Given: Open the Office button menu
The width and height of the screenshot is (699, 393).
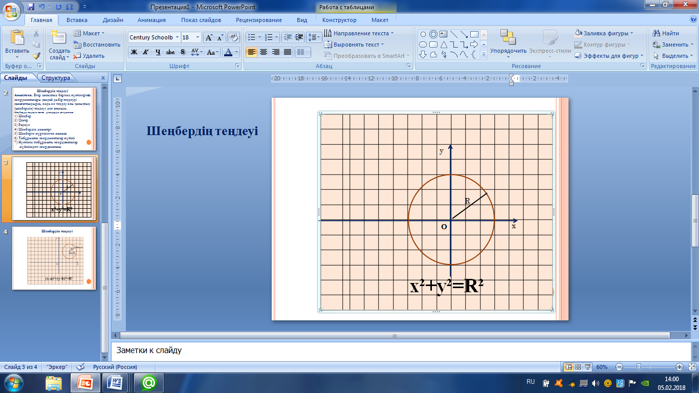Looking at the screenshot, I should [x=12, y=11].
